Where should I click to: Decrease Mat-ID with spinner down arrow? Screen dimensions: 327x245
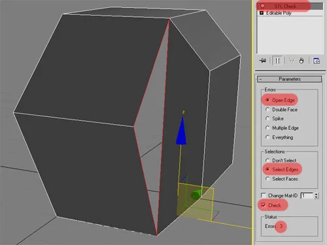pos(317,197)
